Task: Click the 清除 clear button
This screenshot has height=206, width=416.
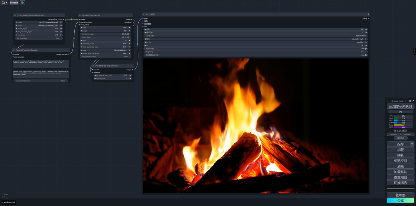Action: tap(400, 166)
